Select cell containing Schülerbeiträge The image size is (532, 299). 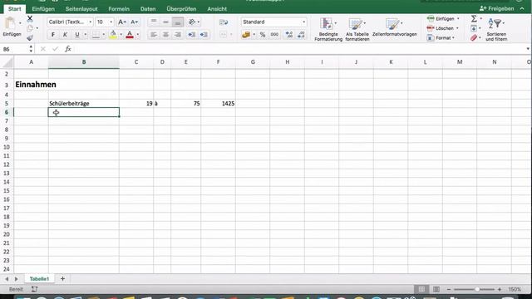click(84, 103)
